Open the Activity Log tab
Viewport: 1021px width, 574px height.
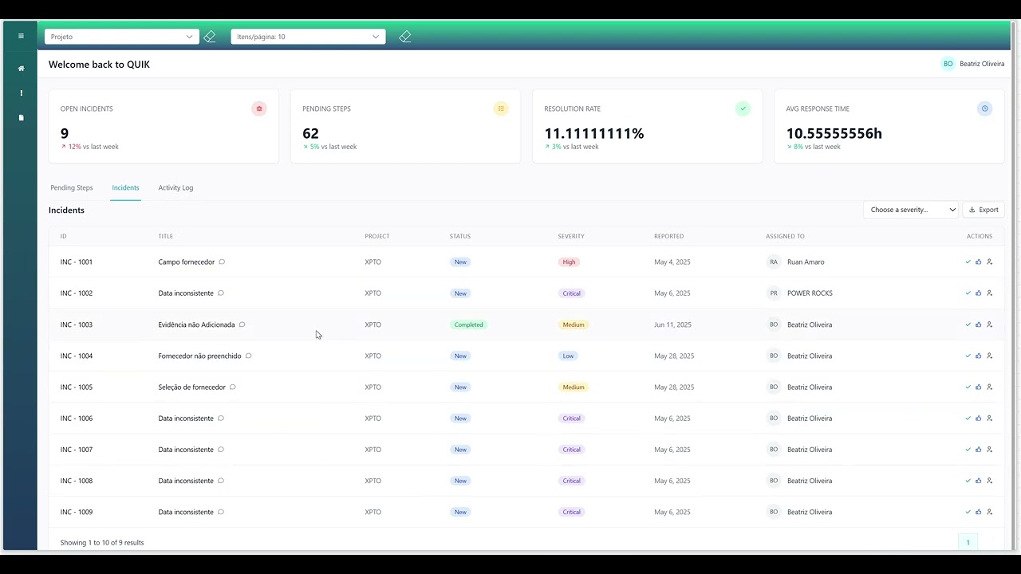(x=175, y=188)
